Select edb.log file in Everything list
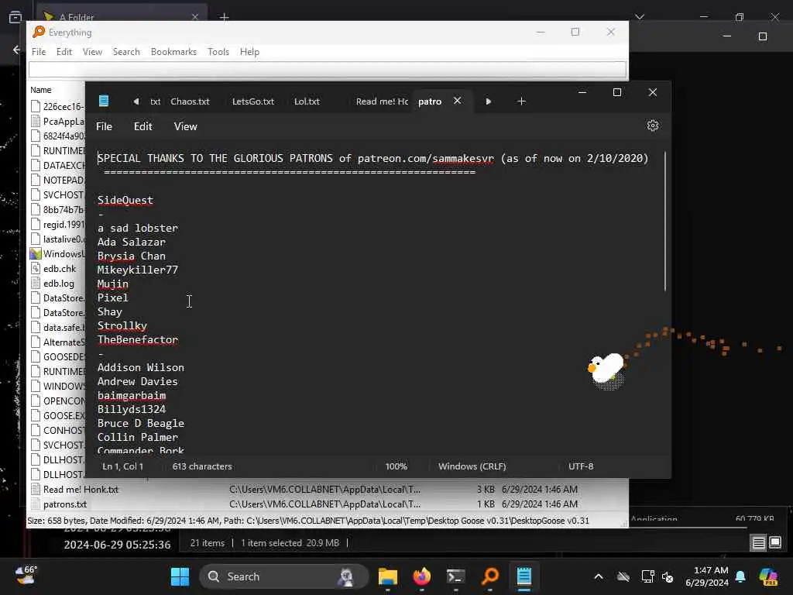793x595 pixels. click(59, 284)
